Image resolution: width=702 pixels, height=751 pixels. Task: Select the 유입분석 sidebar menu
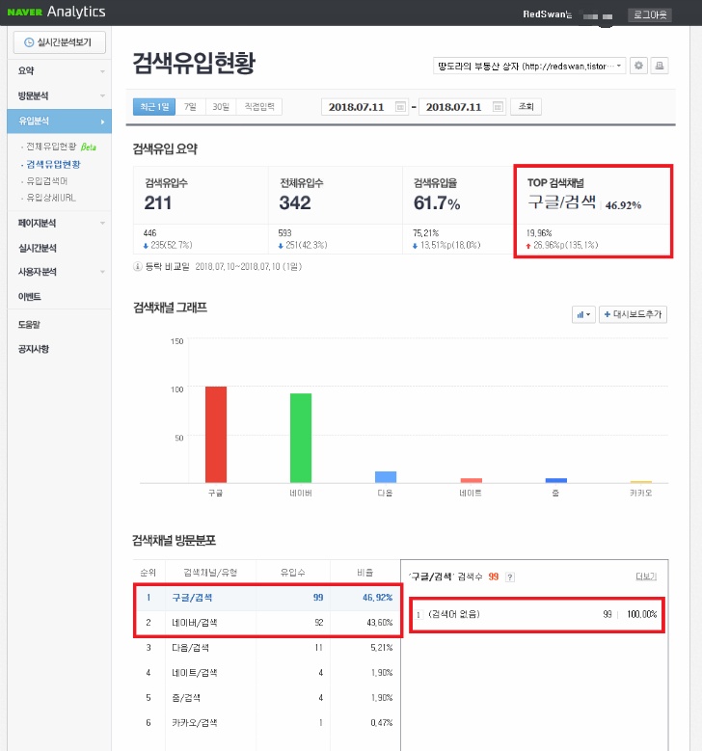point(60,121)
